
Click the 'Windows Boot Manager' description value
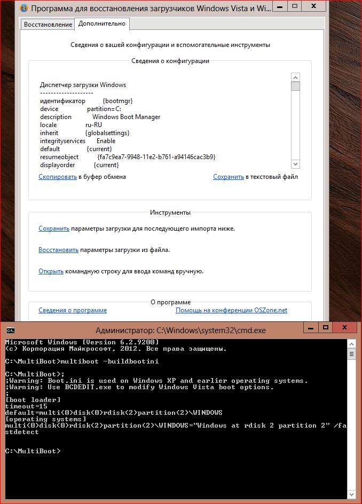click(x=127, y=117)
